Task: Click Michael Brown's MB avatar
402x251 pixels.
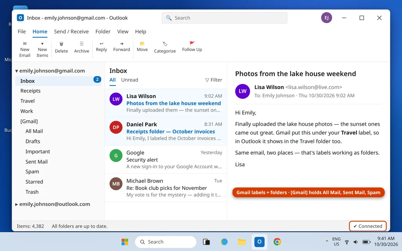Action: tap(116, 184)
